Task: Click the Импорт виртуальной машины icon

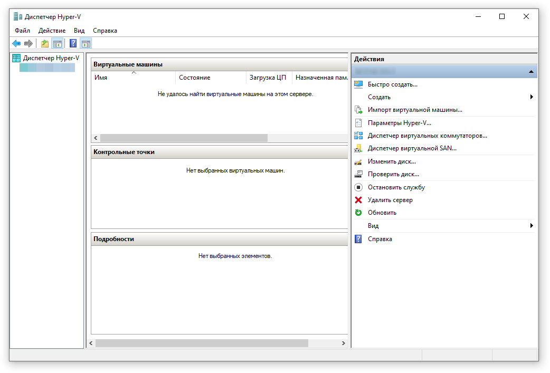Action: (358, 110)
